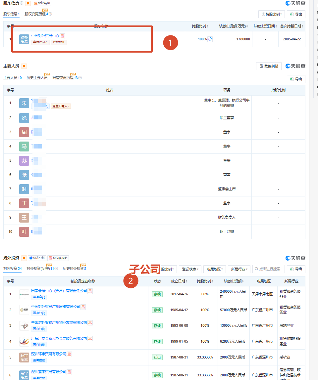318x380 pixels.
Task: Click the 王 avatar in personnel row 9
Action: 24,218
